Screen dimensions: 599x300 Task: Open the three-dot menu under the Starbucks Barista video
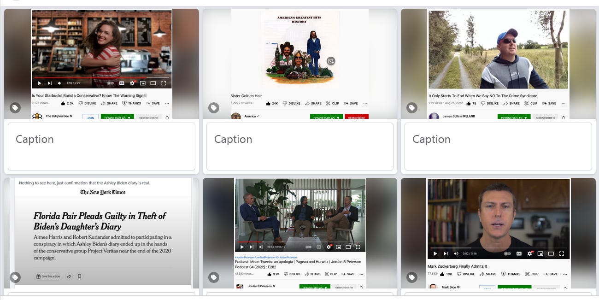coord(167,103)
